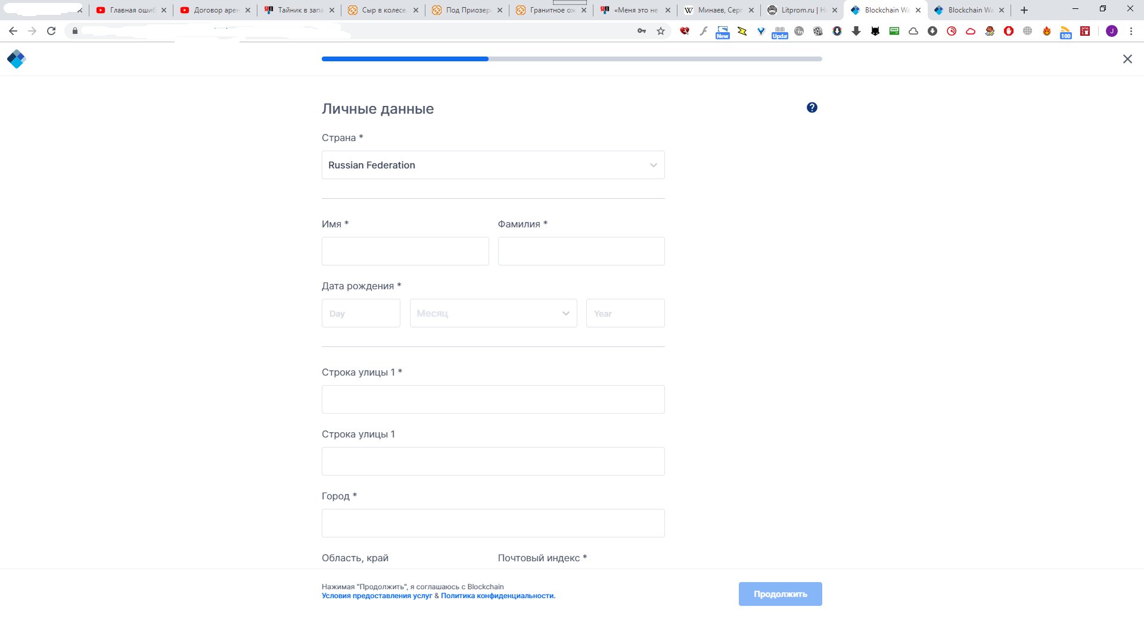Open the Chrome three-dot menu
This screenshot has width=1144, height=619.
[x=1131, y=31]
